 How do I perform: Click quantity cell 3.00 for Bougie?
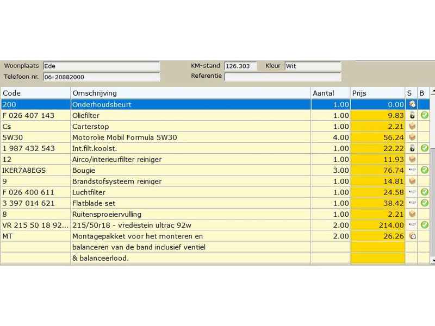pyautogui.click(x=331, y=170)
